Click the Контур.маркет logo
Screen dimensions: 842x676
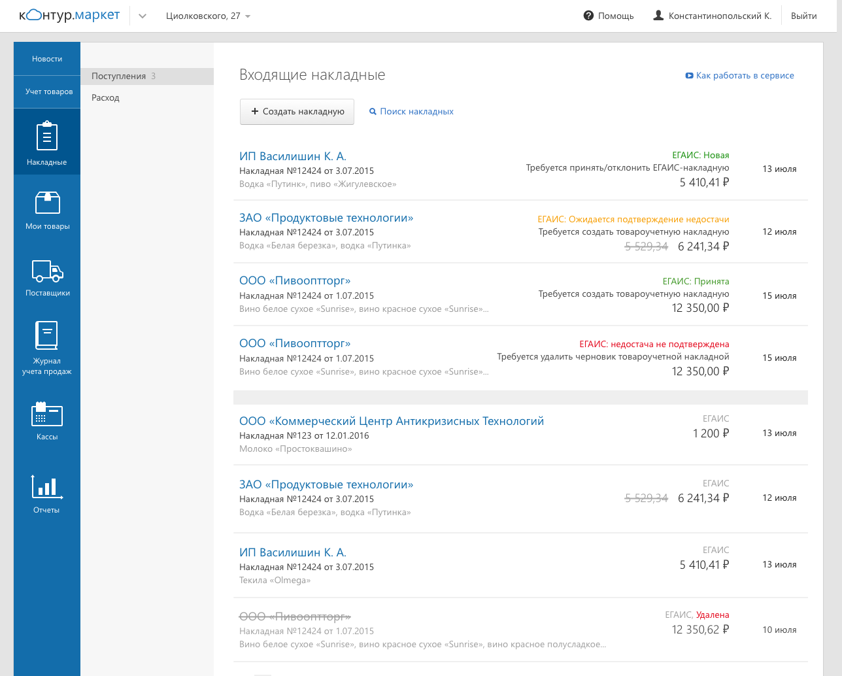tap(69, 16)
